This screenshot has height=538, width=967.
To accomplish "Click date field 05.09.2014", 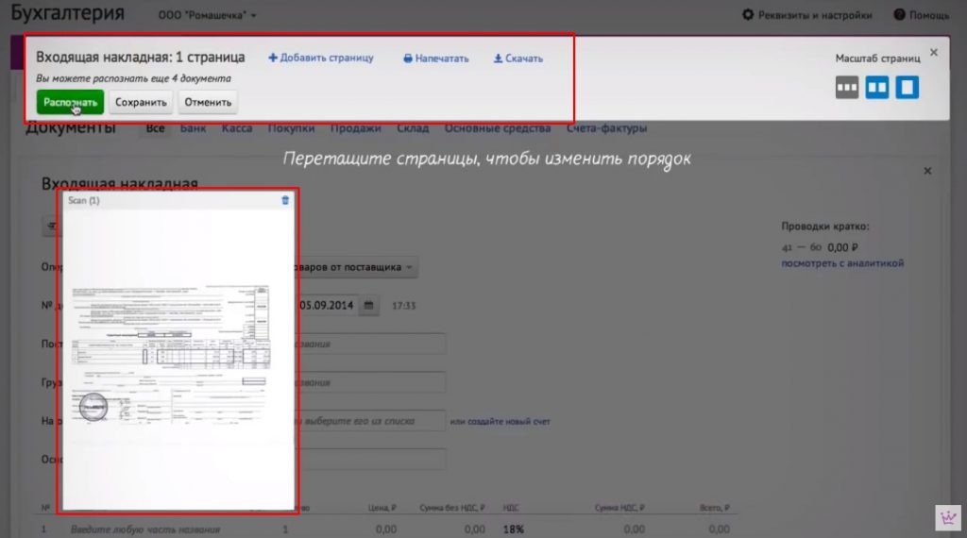I will [326, 305].
